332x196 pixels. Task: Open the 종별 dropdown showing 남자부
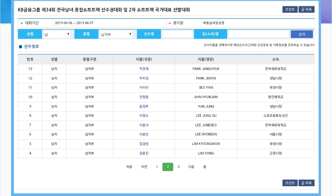click(116, 34)
